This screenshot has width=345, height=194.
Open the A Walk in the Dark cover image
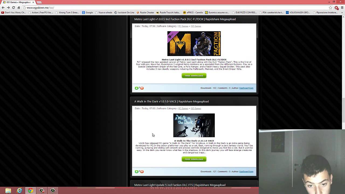[194, 125]
